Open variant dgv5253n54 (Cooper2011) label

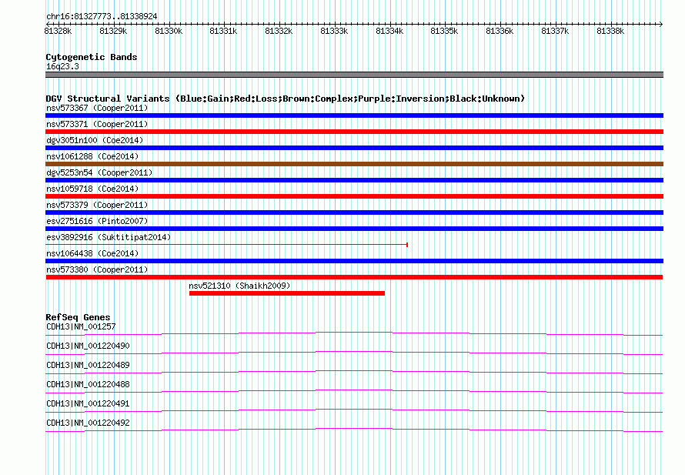coord(99,172)
